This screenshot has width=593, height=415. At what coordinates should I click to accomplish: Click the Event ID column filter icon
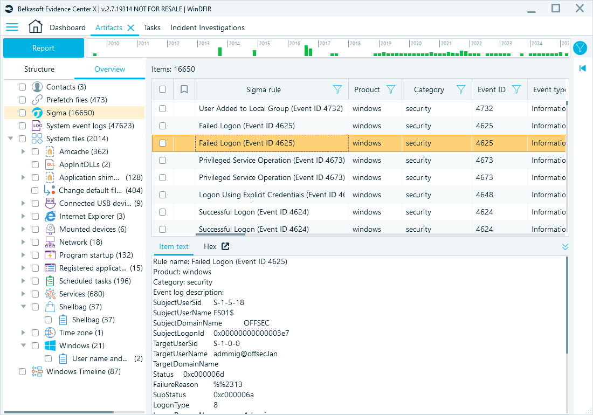pos(516,89)
